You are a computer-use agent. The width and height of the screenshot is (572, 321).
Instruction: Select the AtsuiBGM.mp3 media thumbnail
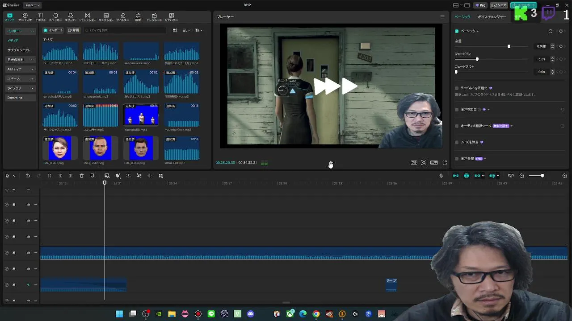point(181,148)
